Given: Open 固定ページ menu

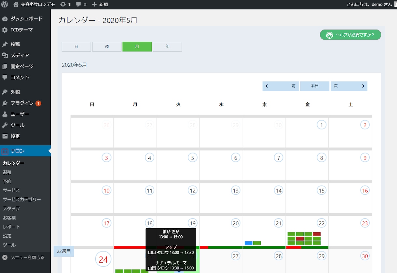Looking at the screenshot, I should [x=25, y=67].
